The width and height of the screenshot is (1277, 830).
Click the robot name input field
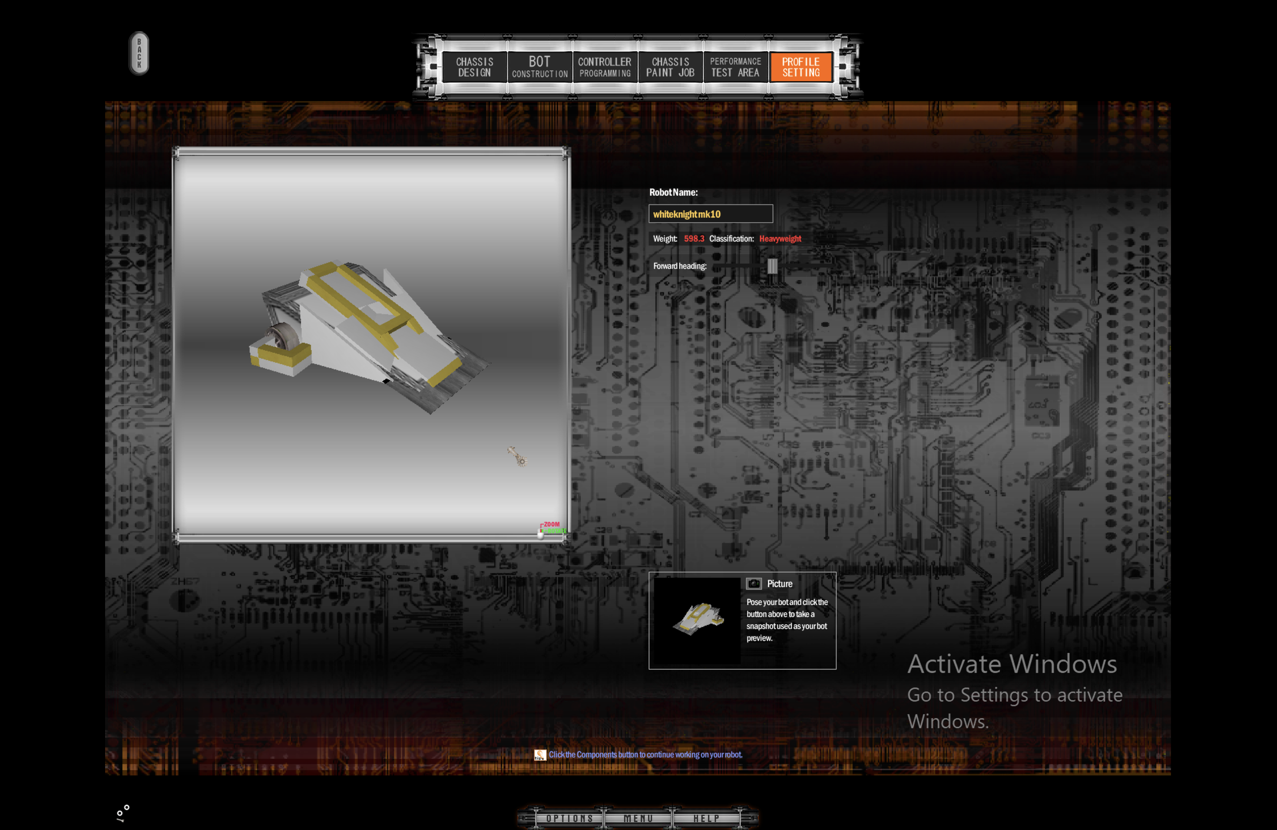point(710,214)
